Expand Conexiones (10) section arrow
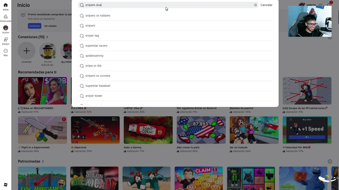 (x=47, y=37)
